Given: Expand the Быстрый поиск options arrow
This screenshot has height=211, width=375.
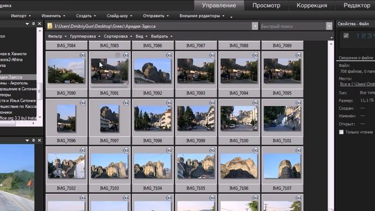Looking at the screenshot, I should 329,26.
